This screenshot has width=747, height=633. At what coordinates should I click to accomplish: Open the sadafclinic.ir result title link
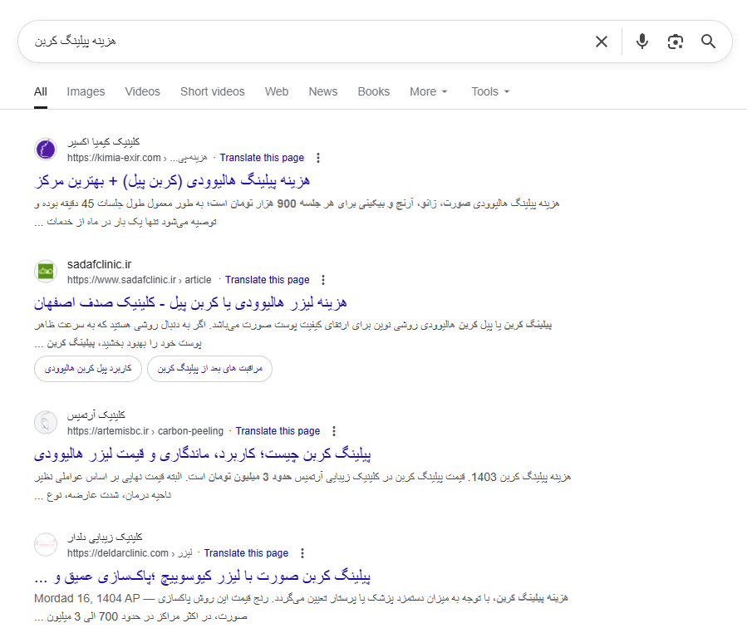click(190, 302)
